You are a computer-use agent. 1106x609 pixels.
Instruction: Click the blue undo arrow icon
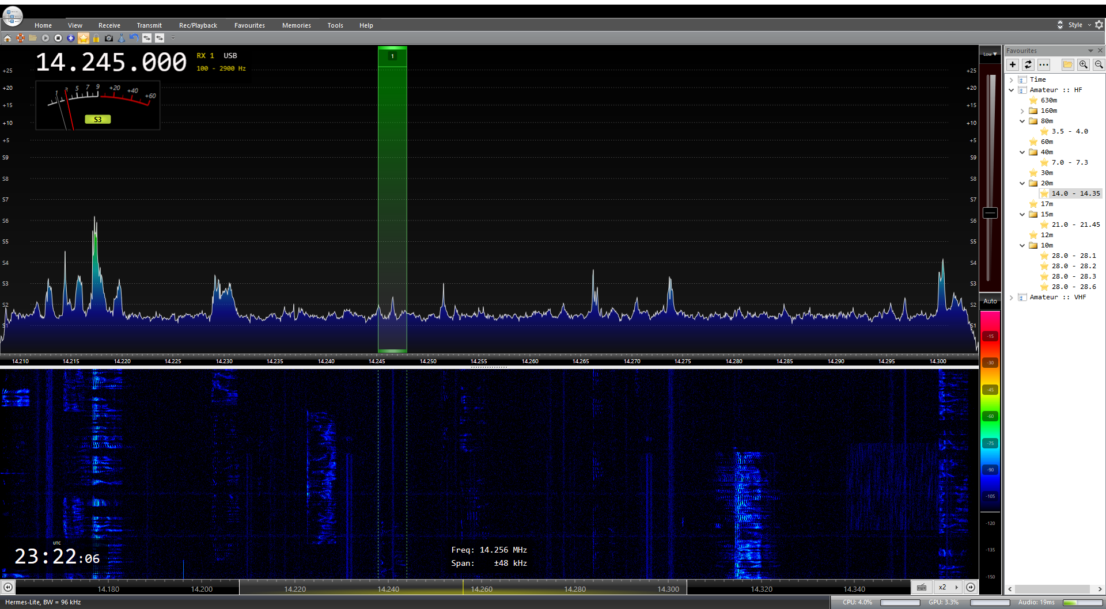pyautogui.click(x=134, y=38)
